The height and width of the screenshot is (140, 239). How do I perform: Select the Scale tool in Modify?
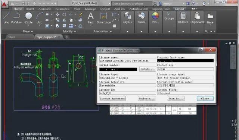pyautogui.click(x=64, y=26)
